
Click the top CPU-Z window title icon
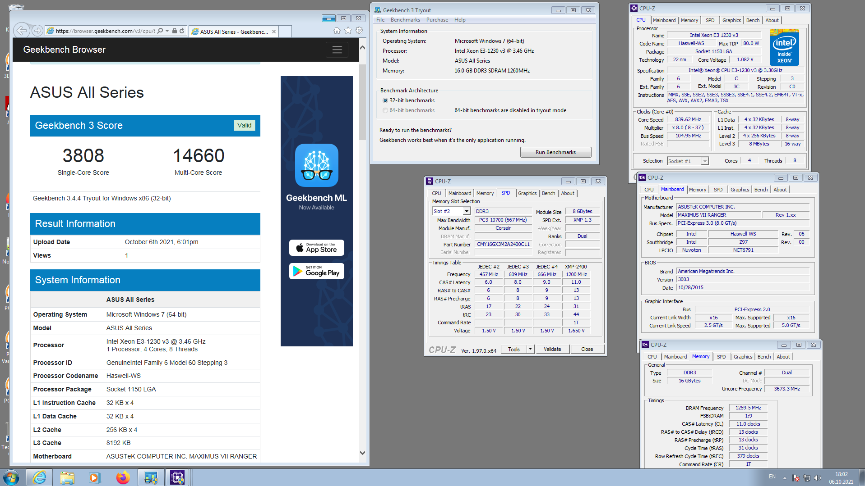tap(634, 8)
